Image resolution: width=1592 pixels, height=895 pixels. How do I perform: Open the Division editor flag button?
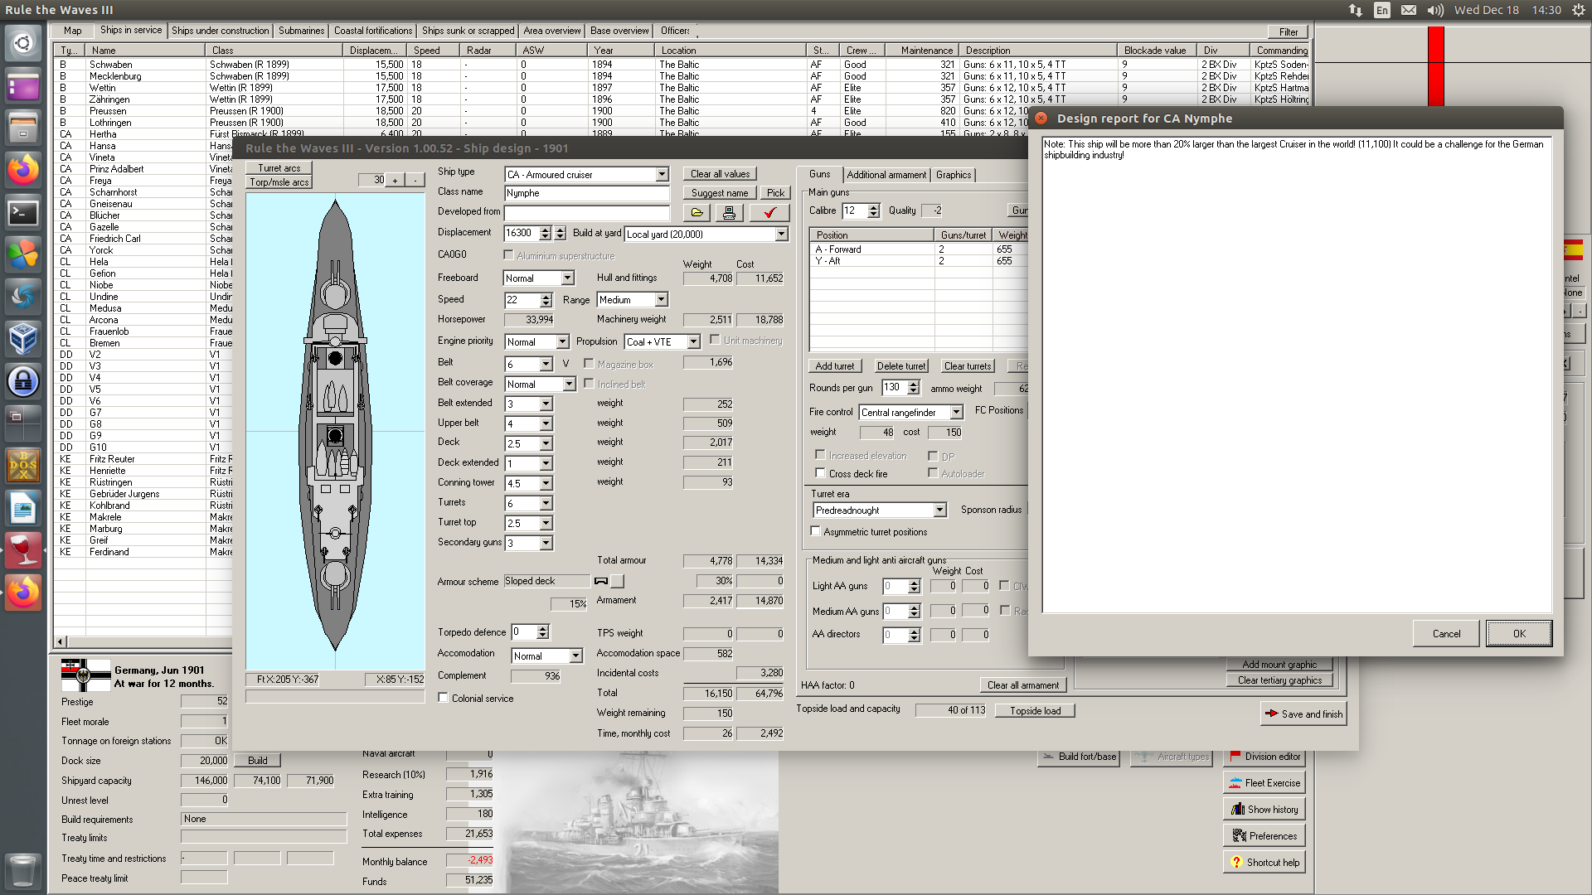click(x=1264, y=757)
